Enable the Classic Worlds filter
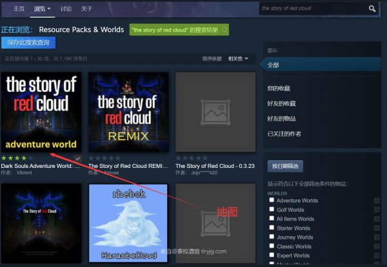387x267 pixels. (272, 246)
